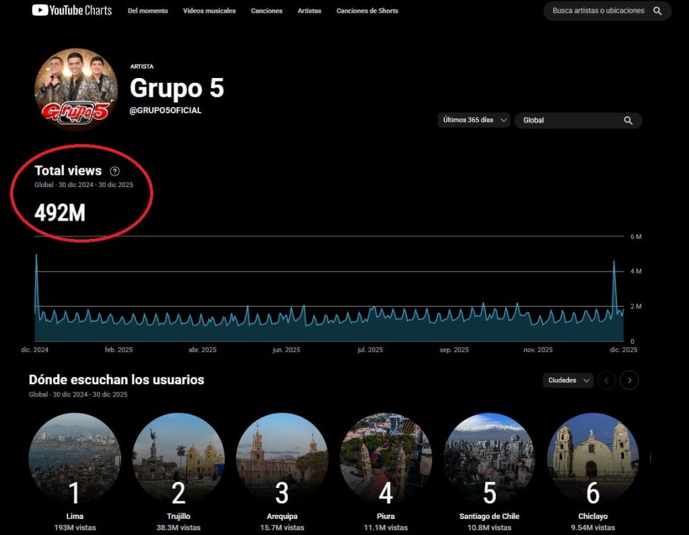Image resolution: width=689 pixels, height=535 pixels.
Task: Open the Total views help icon
Action: point(114,171)
